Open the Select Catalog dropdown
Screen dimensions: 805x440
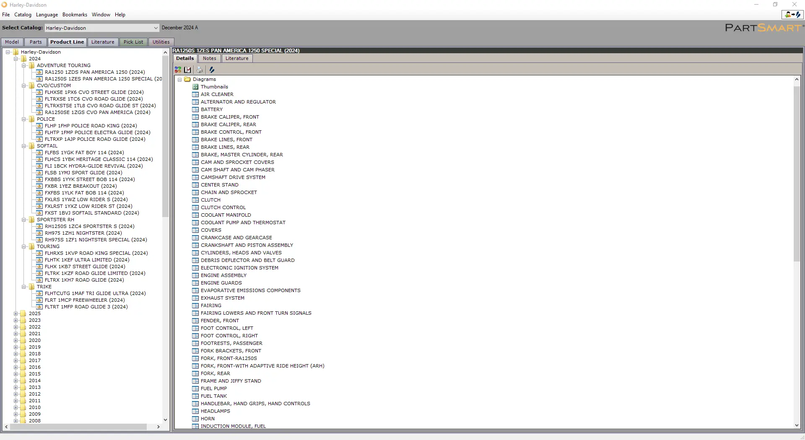(156, 28)
